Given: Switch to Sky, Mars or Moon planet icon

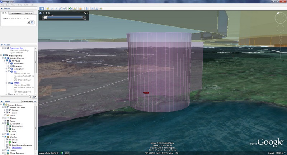Looking at the screenshot, I should 80,8.
